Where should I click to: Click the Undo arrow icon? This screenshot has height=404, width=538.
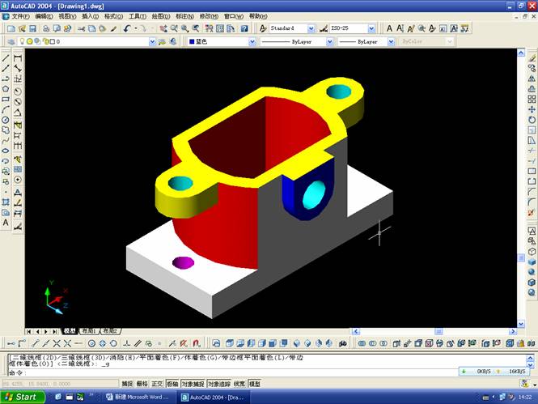[x=127, y=28]
